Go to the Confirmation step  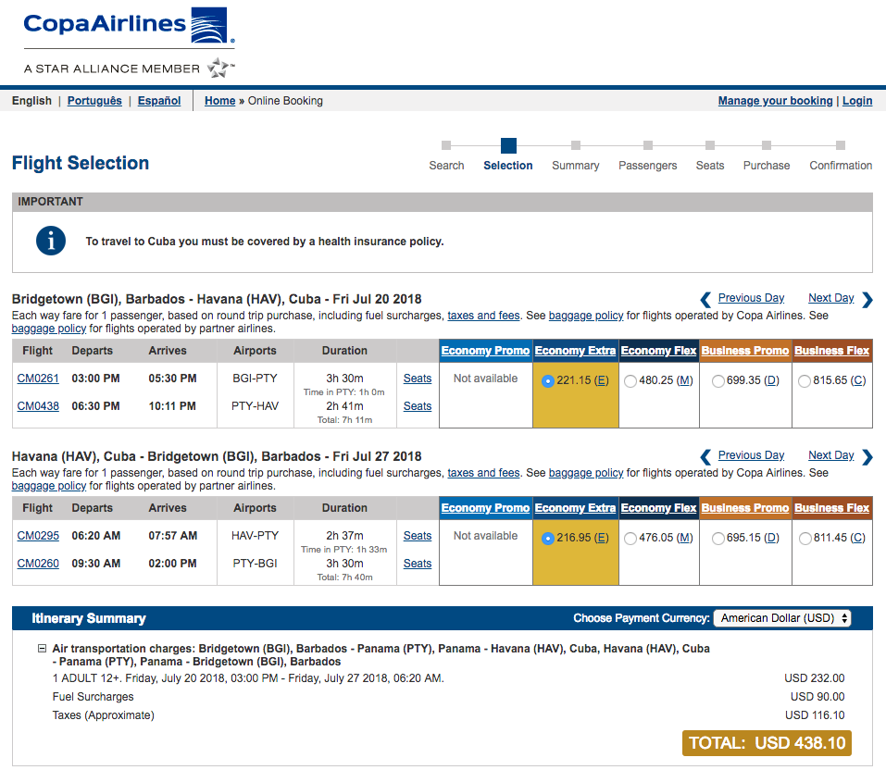[841, 155]
